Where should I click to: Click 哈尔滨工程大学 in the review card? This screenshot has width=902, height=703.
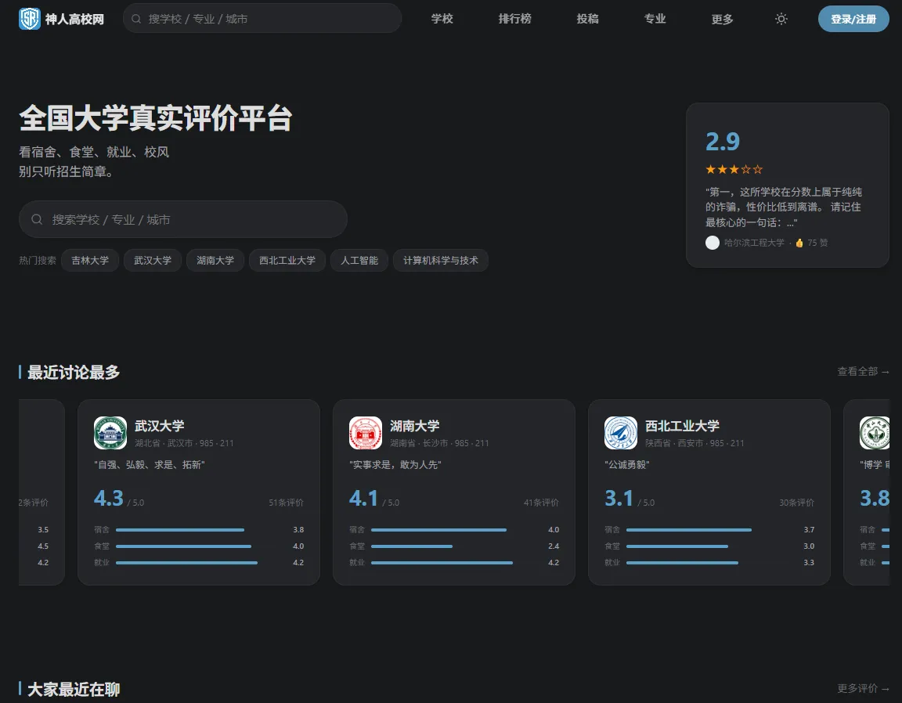point(754,243)
